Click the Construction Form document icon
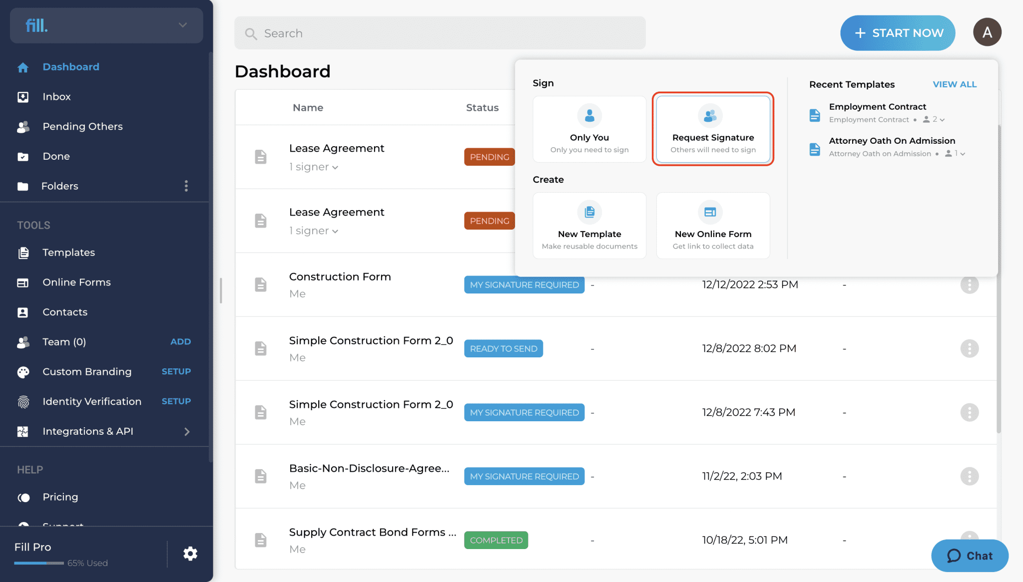 pos(261,285)
